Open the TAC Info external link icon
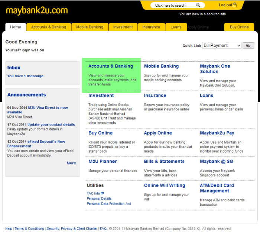Image resolution: width=260 pixels, height=234 pixels. (x=102, y=193)
